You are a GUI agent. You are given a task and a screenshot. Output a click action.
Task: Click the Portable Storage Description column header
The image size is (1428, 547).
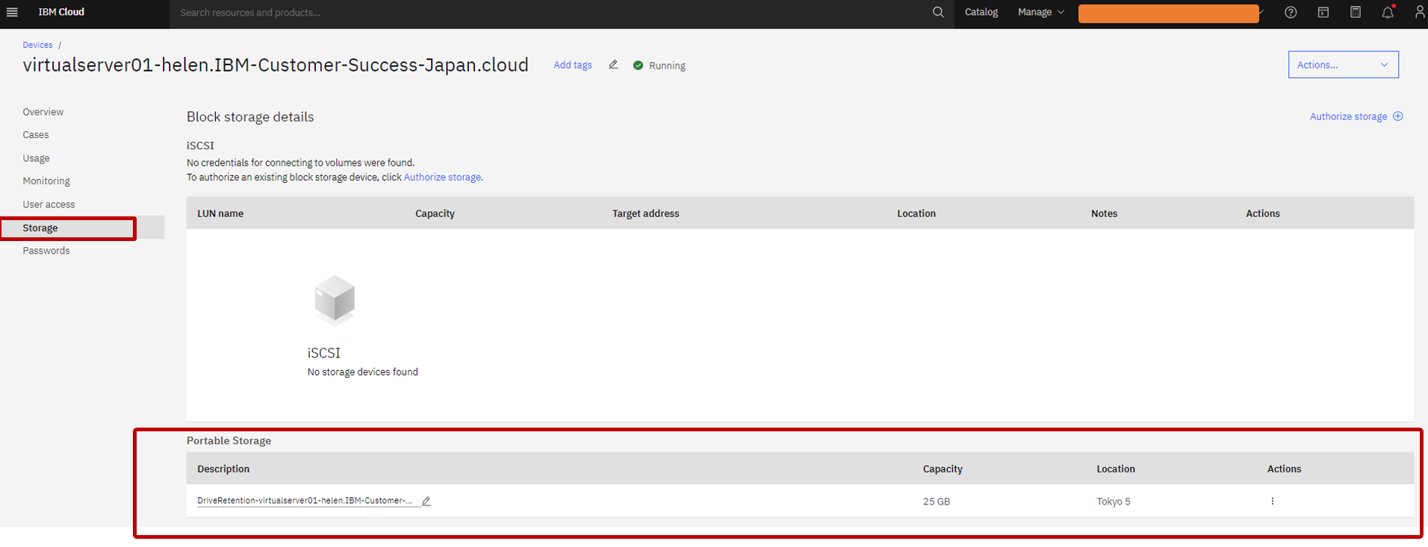(223, 469)
